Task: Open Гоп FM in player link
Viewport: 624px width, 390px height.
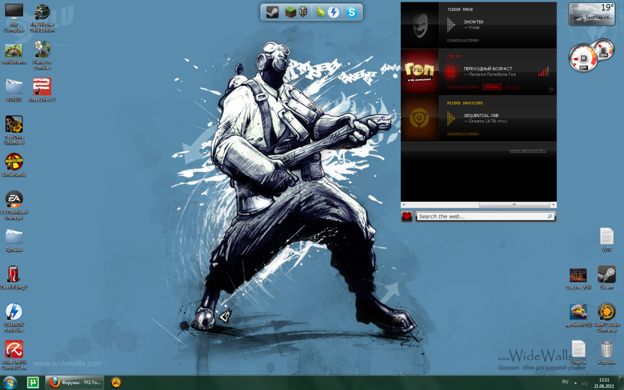Action: [x=463, y=87]
